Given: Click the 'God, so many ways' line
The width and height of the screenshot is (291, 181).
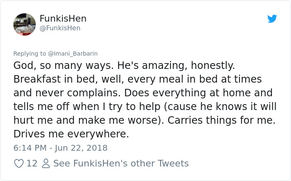Looking at the screenshot, I should [124, 66].
